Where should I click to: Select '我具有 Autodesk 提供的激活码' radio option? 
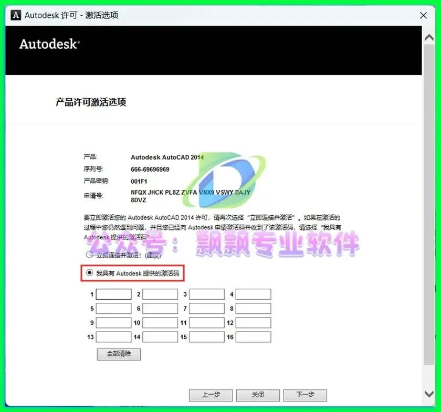[x=89, y=273]
